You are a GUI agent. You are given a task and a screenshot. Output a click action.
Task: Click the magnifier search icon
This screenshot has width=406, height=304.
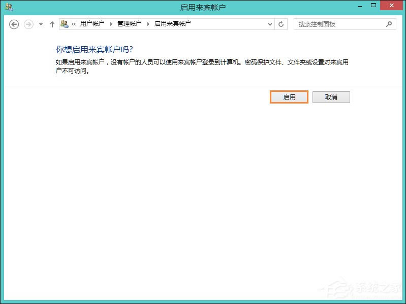coord(389,24)
